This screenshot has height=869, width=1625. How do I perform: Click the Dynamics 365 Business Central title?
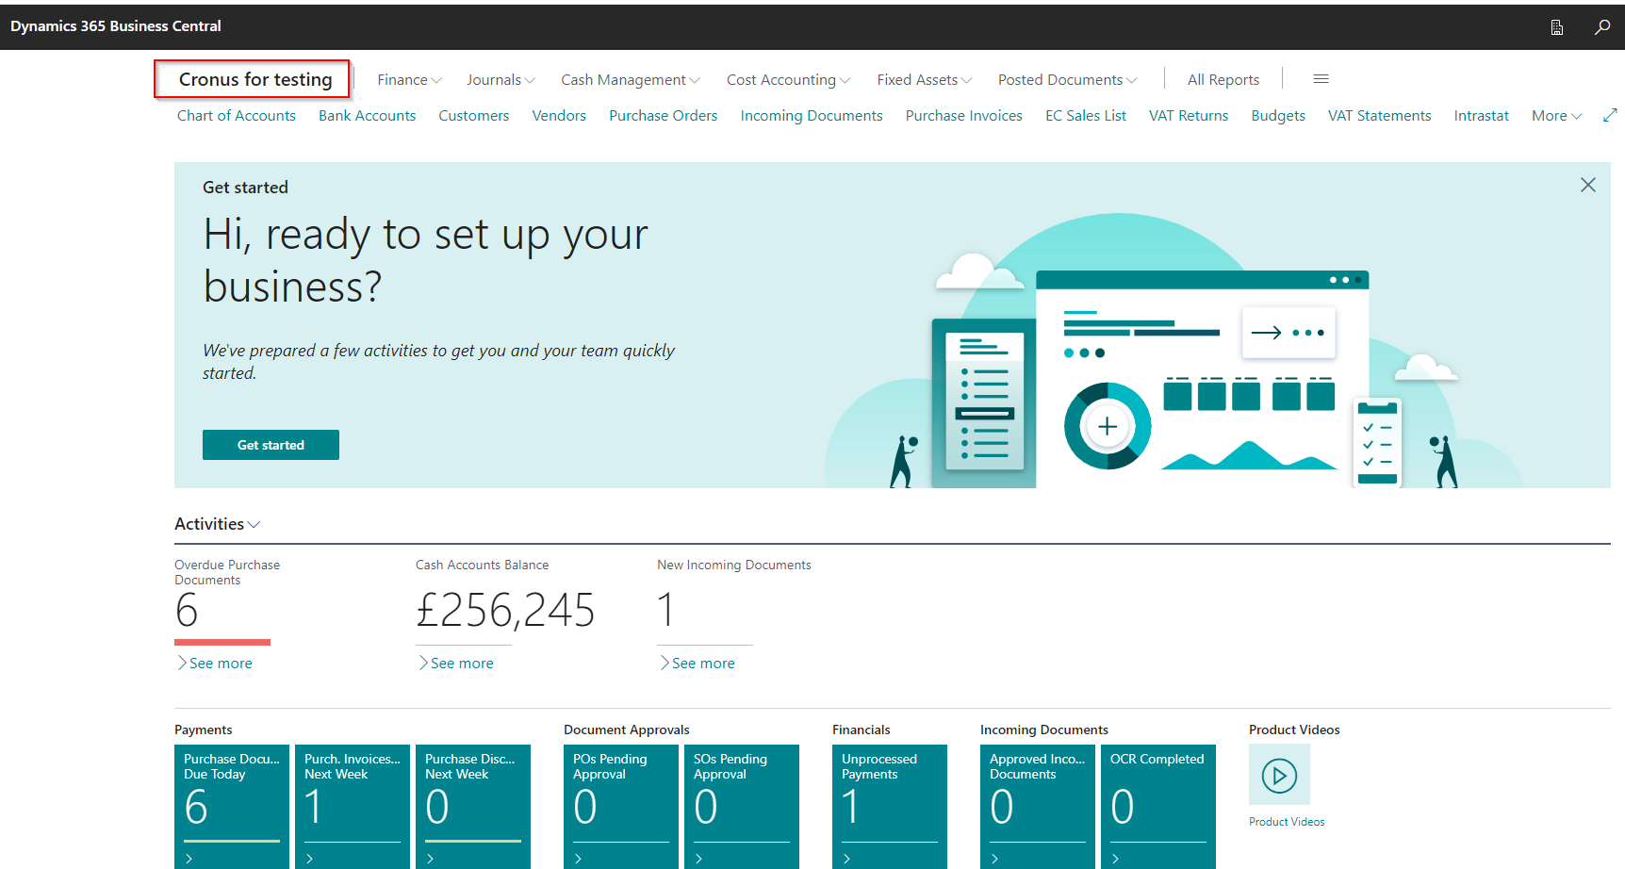click(116, 26)
